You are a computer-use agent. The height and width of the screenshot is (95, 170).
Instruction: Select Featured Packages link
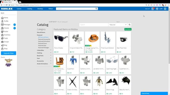(x=44, y=47)
